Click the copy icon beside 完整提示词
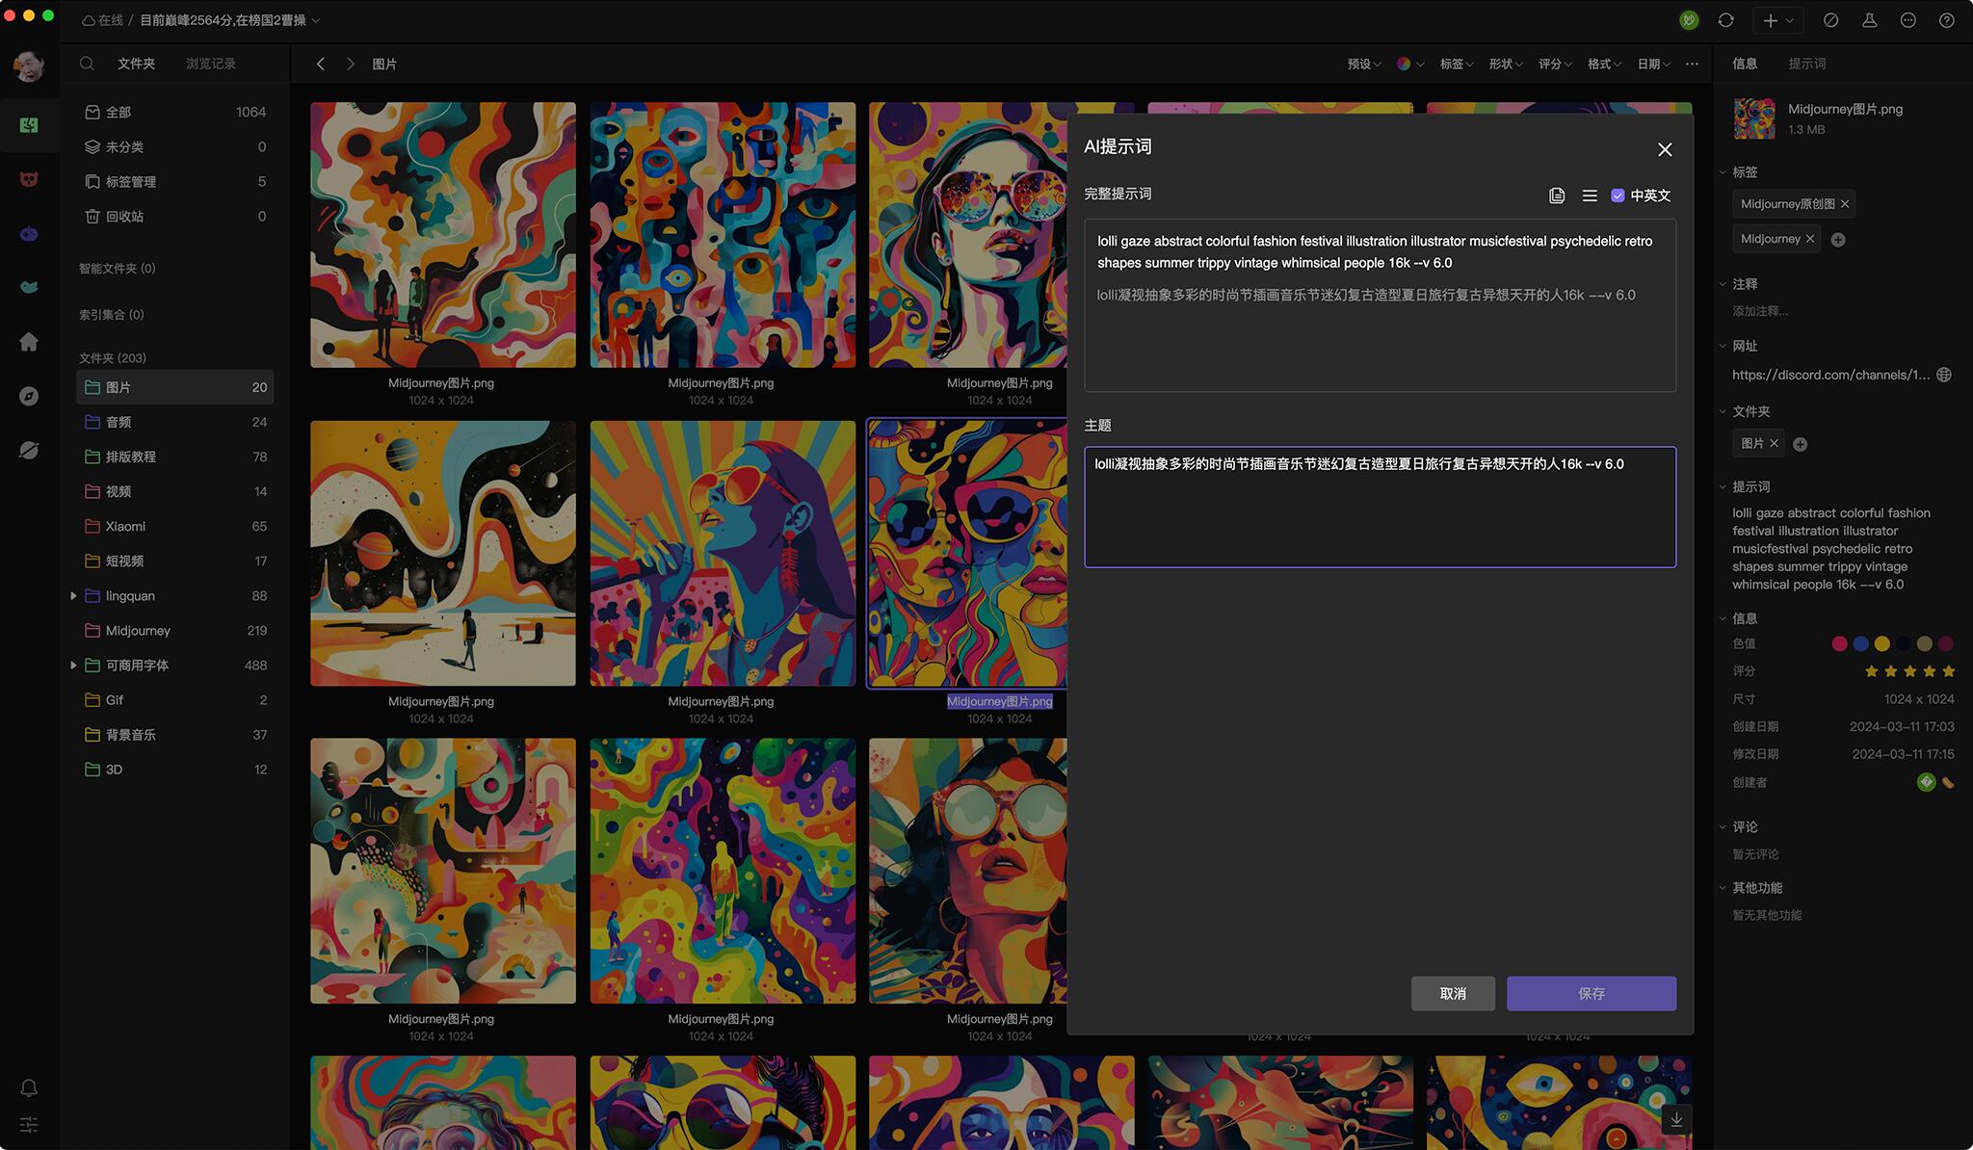Screen dimensions: 1973x1150 [1557, 196]
